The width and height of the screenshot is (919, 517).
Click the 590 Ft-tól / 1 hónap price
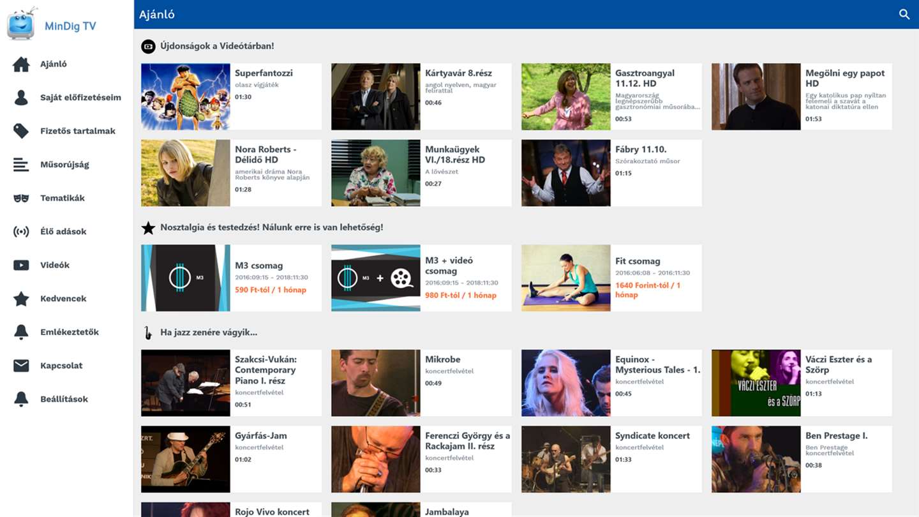(x=271, y=290)
